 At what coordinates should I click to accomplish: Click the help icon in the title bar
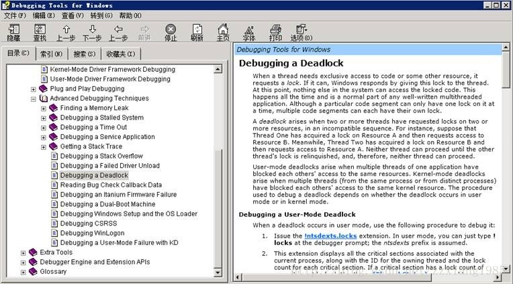5,5
